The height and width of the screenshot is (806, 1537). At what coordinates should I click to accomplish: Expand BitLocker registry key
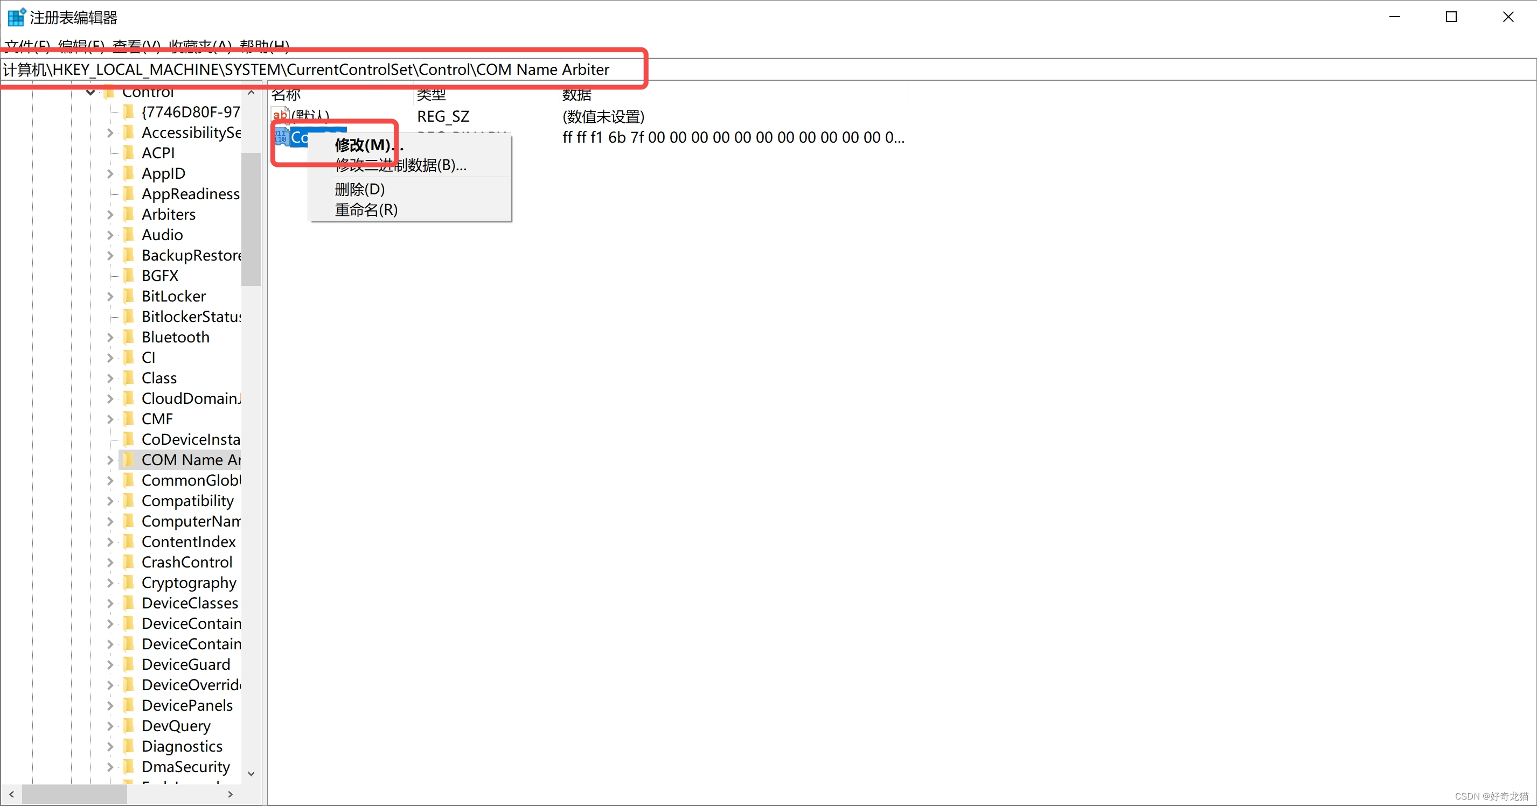coord(110,295)
